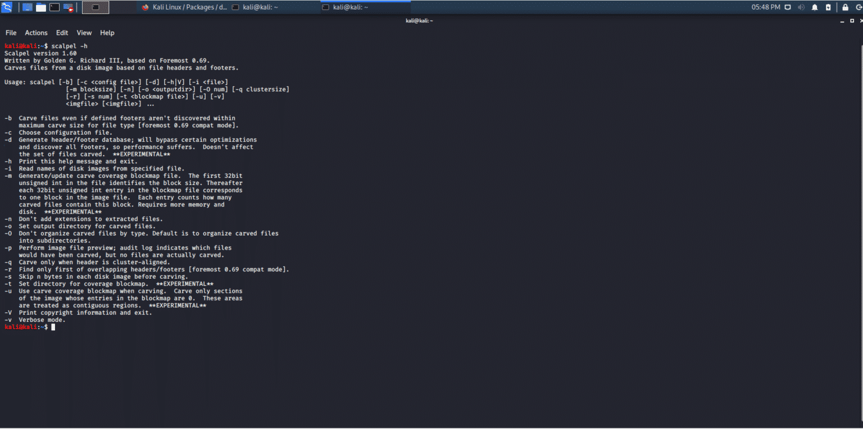Open the Actions menu
Viewport: 863px width, 429px height.
click(x=37, y=33)
